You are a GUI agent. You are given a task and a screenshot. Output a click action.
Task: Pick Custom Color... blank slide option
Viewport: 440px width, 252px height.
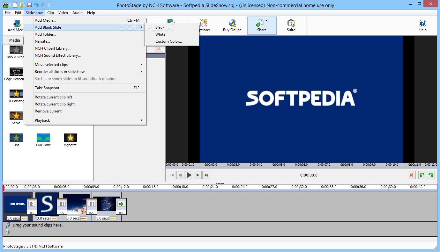[x=172, y=41]
